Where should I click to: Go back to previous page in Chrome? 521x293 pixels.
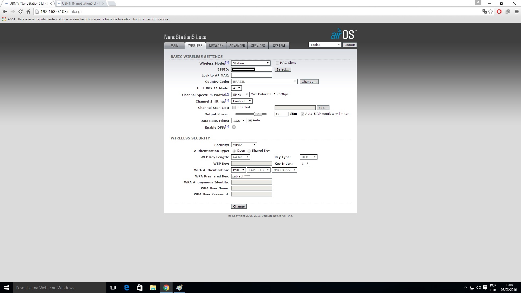pos(5,11)
